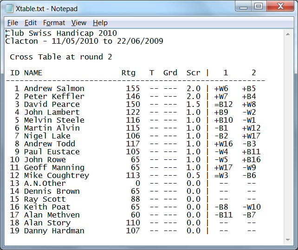The width and height of the screenshot is (298, 250).
Task: Open the Edit menu
Action: (x=31, y=23)
